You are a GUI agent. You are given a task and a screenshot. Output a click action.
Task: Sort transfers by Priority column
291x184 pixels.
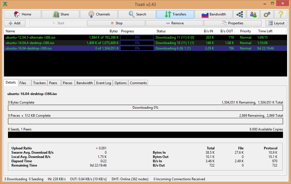(246, 31)
